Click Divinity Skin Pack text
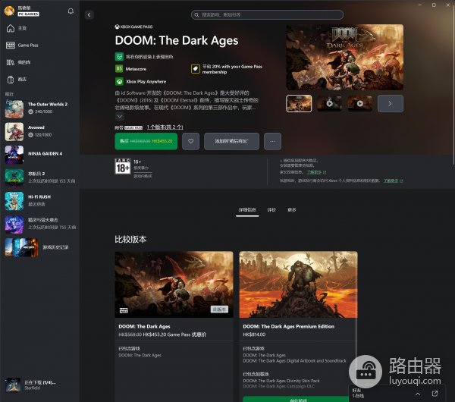455x402 pixels. tap(281, 381)
